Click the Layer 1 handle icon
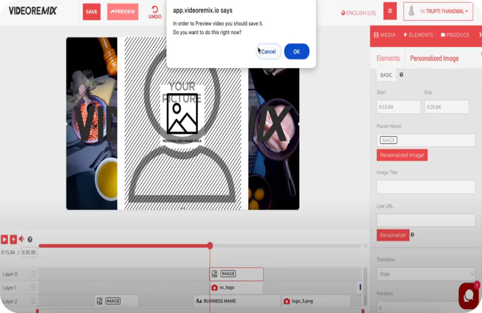Viewport: 482px width, 313px height. pyautogui.click(x=33, y=287)
